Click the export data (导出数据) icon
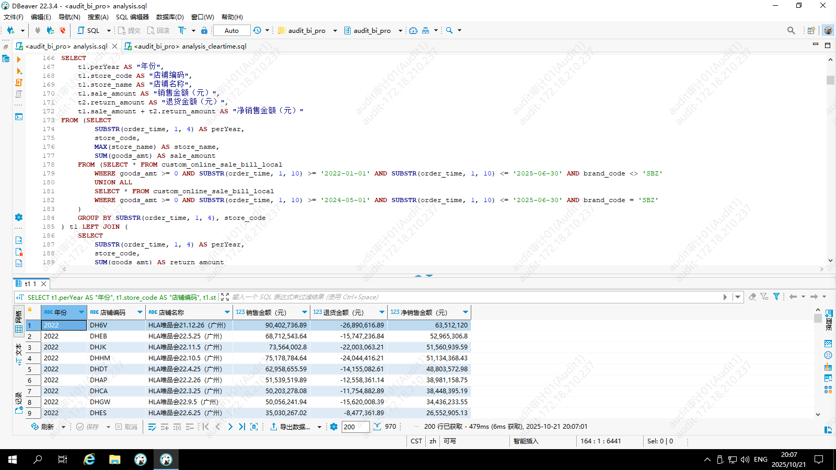 (x=274, y=427)
